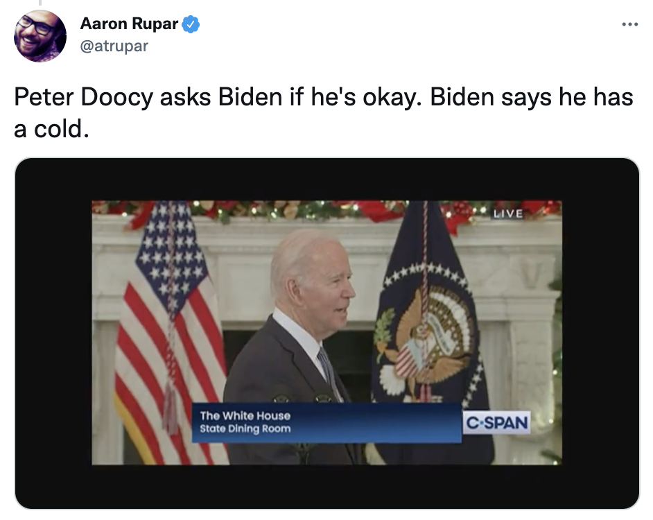Click the C-SPAN logo in the video
The width and height of the screenshot is (653, 520).
coord(497,423)
